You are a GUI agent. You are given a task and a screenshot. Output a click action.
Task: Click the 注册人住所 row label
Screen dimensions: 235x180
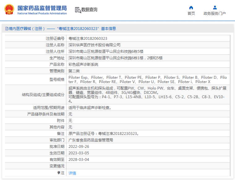55,52
